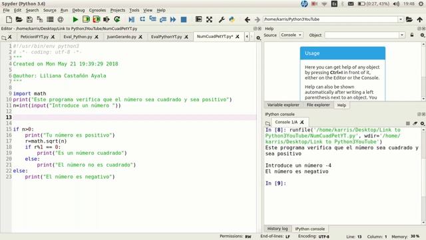
Task: Create a new file with the toolbar icon
Action: coord(9,19)
